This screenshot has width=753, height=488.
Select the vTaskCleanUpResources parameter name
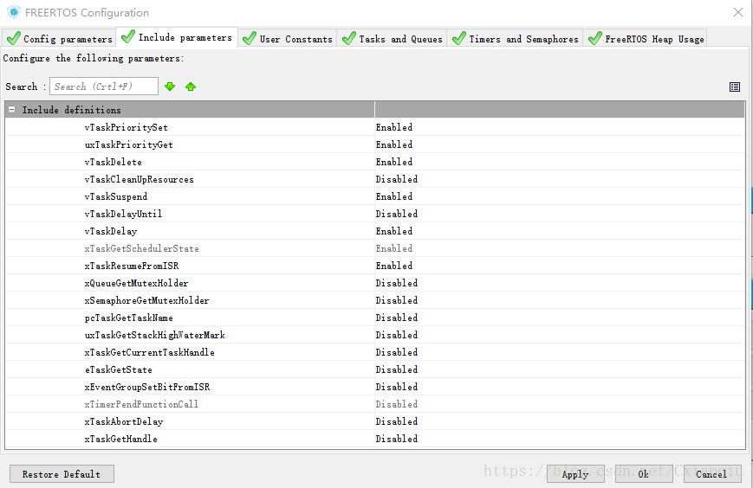pos(140,179)
